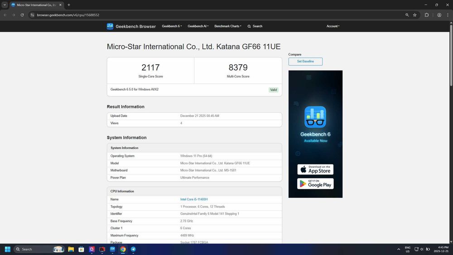Click the Result Information heading
The height and width of the screenshot is (255, 453).
(125, 107)
